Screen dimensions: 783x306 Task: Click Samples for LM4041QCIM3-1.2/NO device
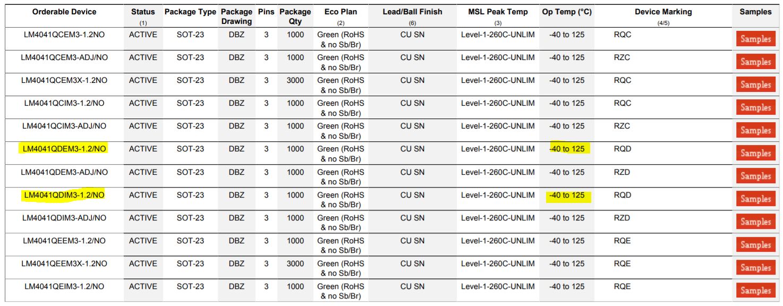pyautogui.click(x=755, y=107)
